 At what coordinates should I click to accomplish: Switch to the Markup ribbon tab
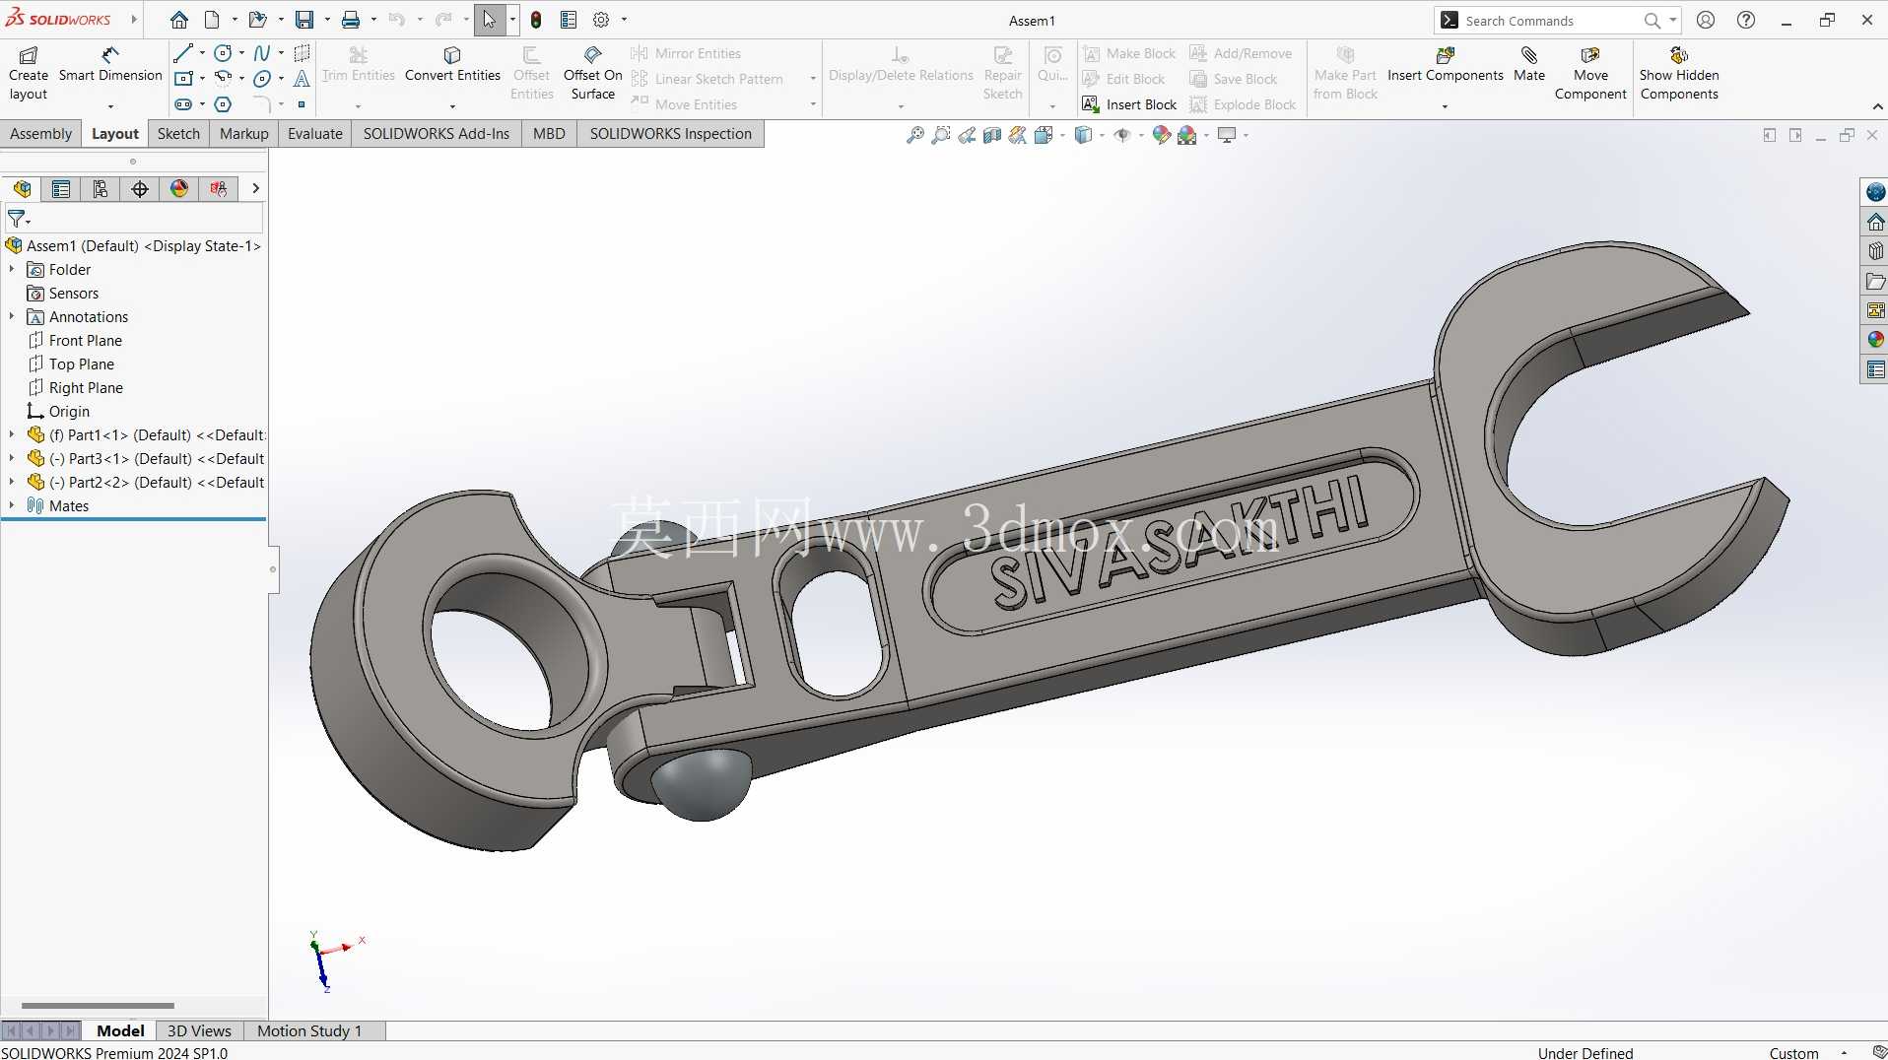[243, 134]
